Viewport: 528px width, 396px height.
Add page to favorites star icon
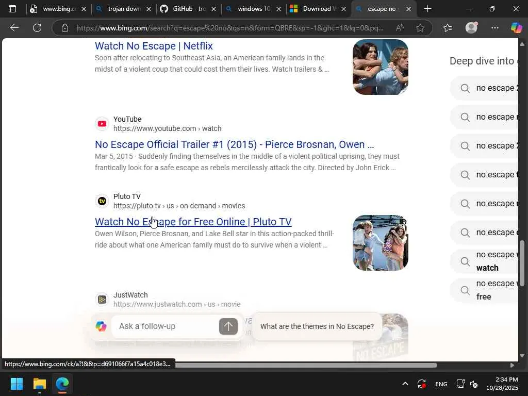tap(420, 28)
